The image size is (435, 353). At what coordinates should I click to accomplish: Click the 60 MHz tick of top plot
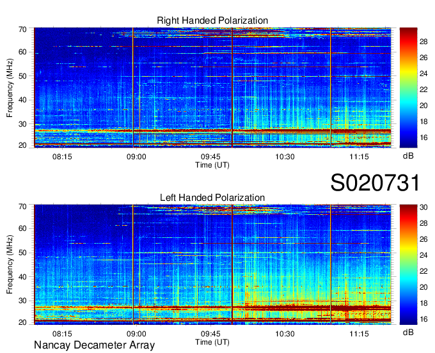point(22,52)
